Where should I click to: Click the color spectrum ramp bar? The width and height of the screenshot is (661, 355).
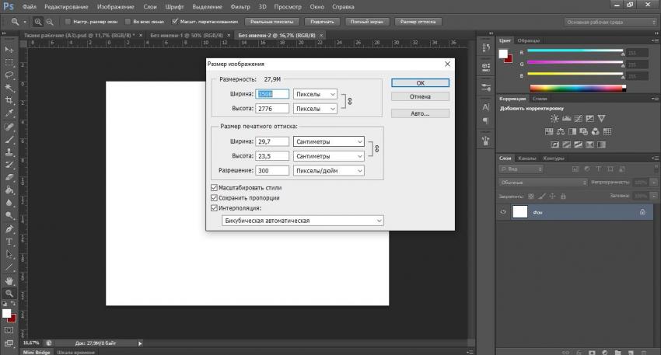coord(576,89)
